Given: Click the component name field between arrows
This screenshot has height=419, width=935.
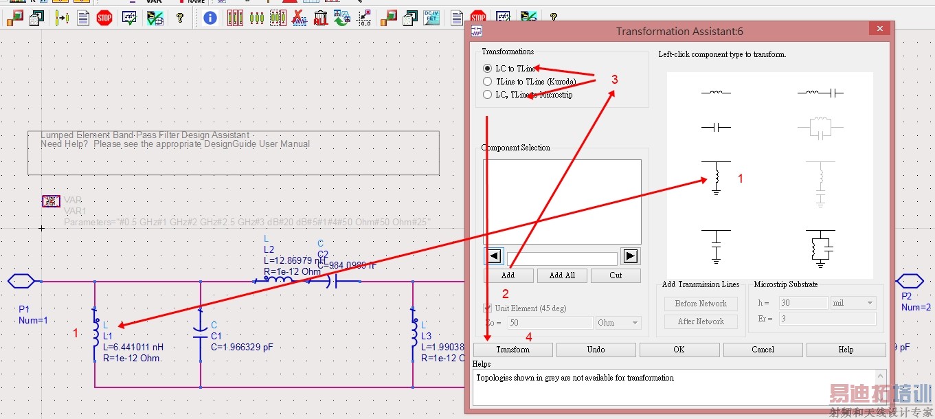Looking at the screenshot, I should pos(562,258).
